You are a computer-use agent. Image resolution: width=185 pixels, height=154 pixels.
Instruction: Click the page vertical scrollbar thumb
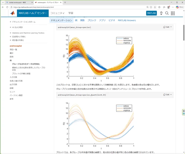(184, 33)
